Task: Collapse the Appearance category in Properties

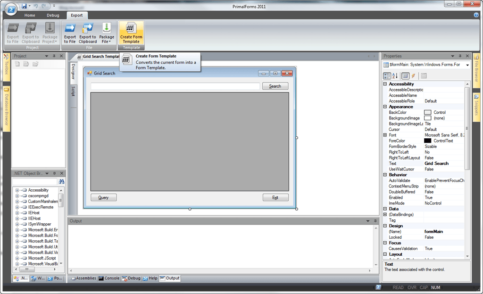Action: [385, 106]
